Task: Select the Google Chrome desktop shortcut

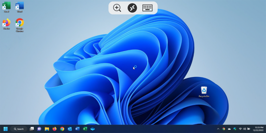Action: (x=20, y=23)
